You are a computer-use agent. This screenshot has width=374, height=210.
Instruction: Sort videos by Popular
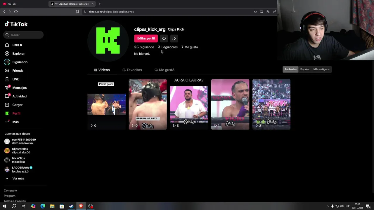(x=305, y=69)
